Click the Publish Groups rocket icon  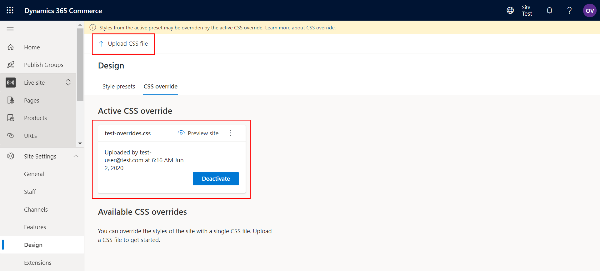[x=11, y=65]
